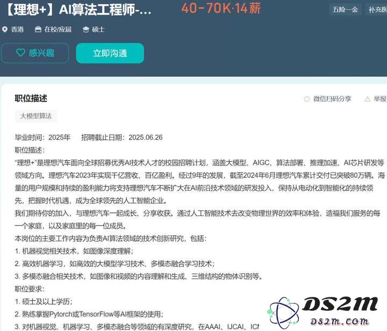Image resolution: width=387 pixels, height=331 pixels.
Task: Click the line 2. 高效机器学习
Action: (114, 264)
